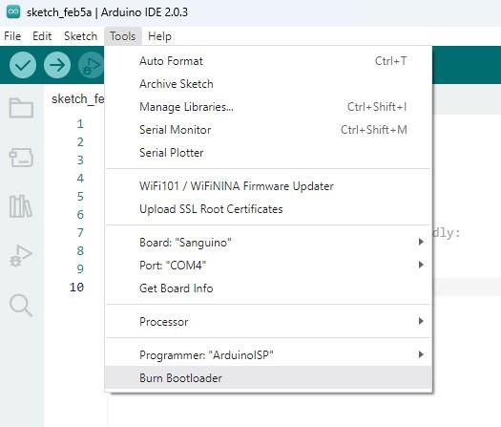Open Serial Monitor from the menu
Screen dimensions: 501x427
point(269,130)
